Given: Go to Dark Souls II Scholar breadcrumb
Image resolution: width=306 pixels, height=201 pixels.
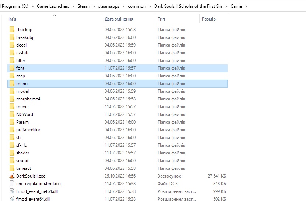Looking at the screenshot, I should click(x=188, y=6).
